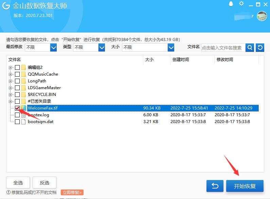Maximize the application window
270x199 pixels.
click(x=258, y=4)
